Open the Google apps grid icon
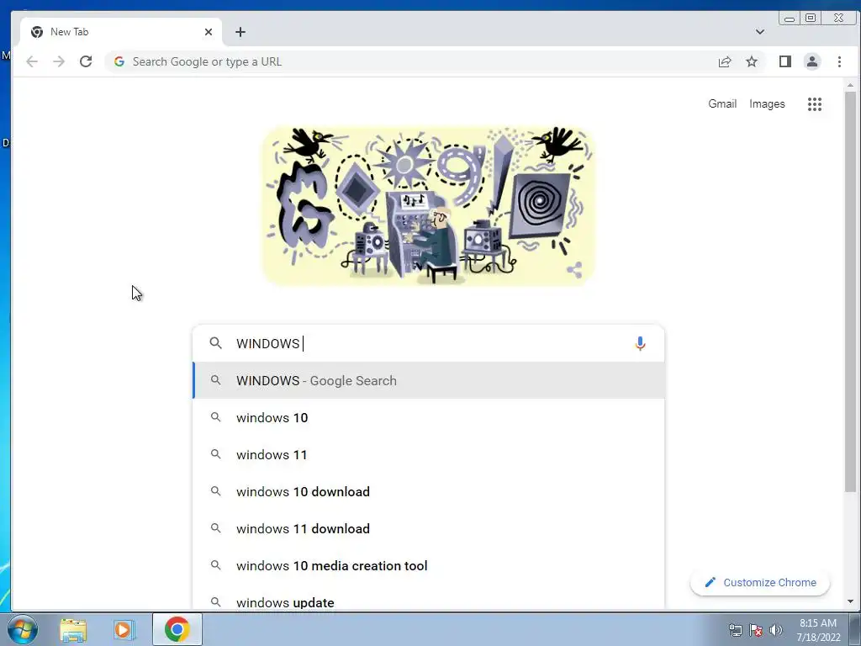861x646 pixels. pyautogui.click(x=815, y=103)
